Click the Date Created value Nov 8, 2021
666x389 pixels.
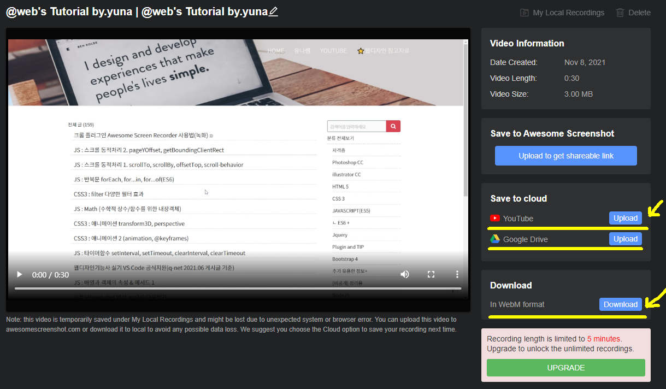tap(585, 62)
